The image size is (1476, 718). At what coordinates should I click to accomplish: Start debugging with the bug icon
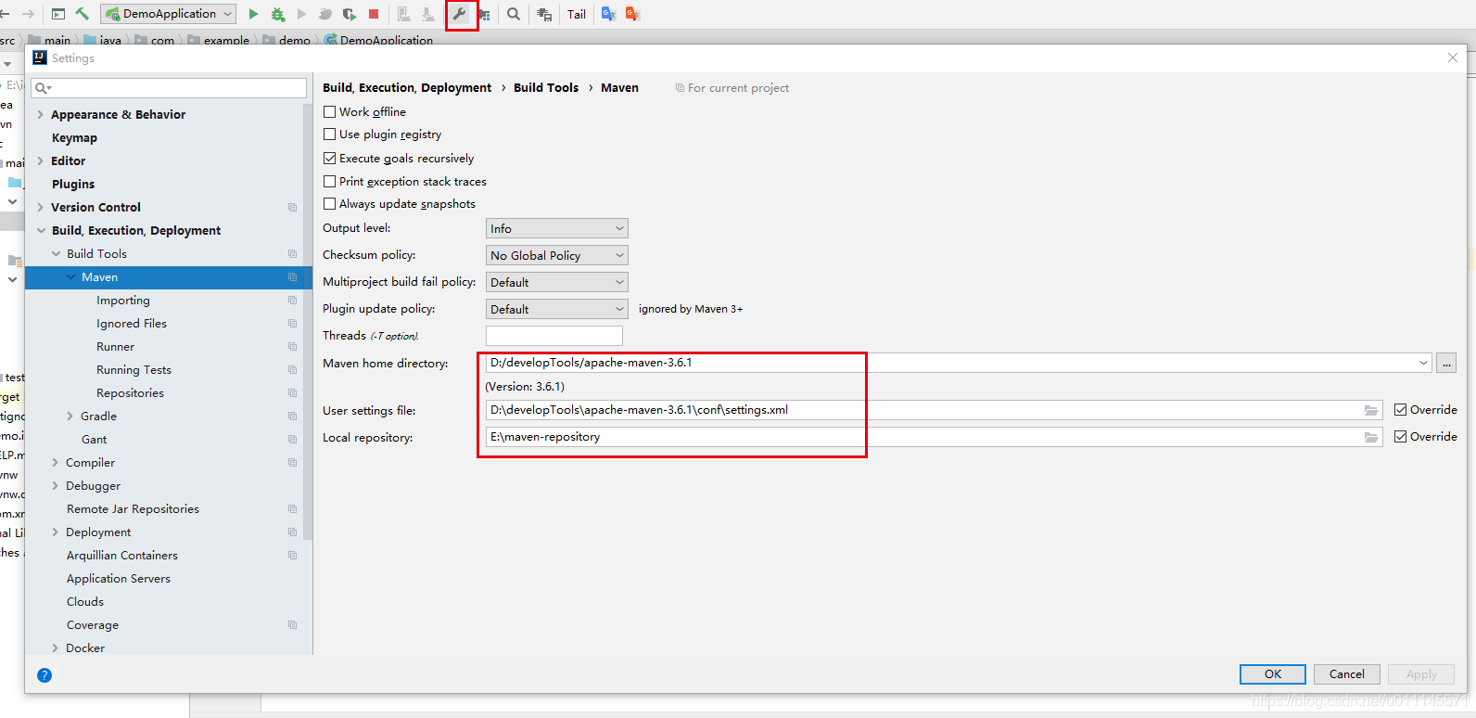point(277,14)
